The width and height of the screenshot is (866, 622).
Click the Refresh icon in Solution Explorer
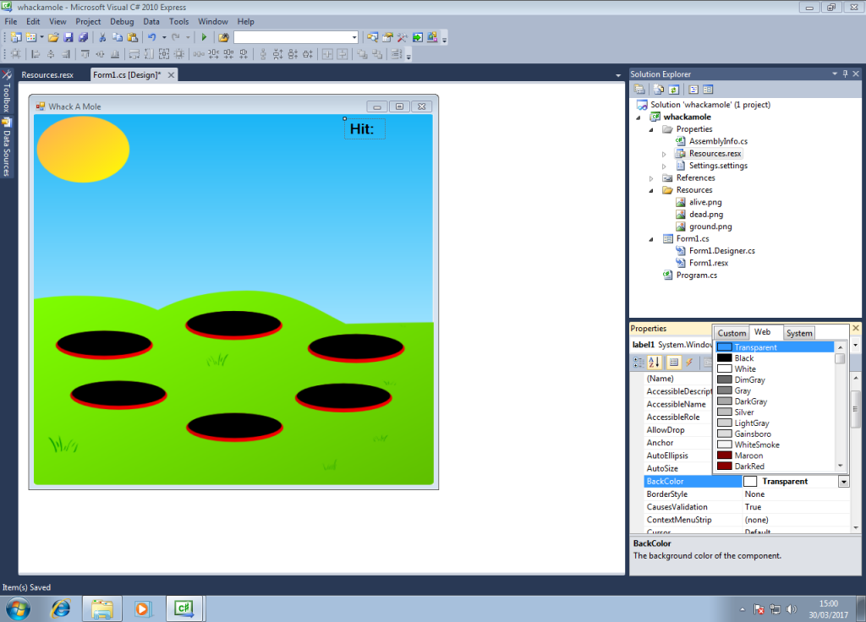click(x=674, y=89)
